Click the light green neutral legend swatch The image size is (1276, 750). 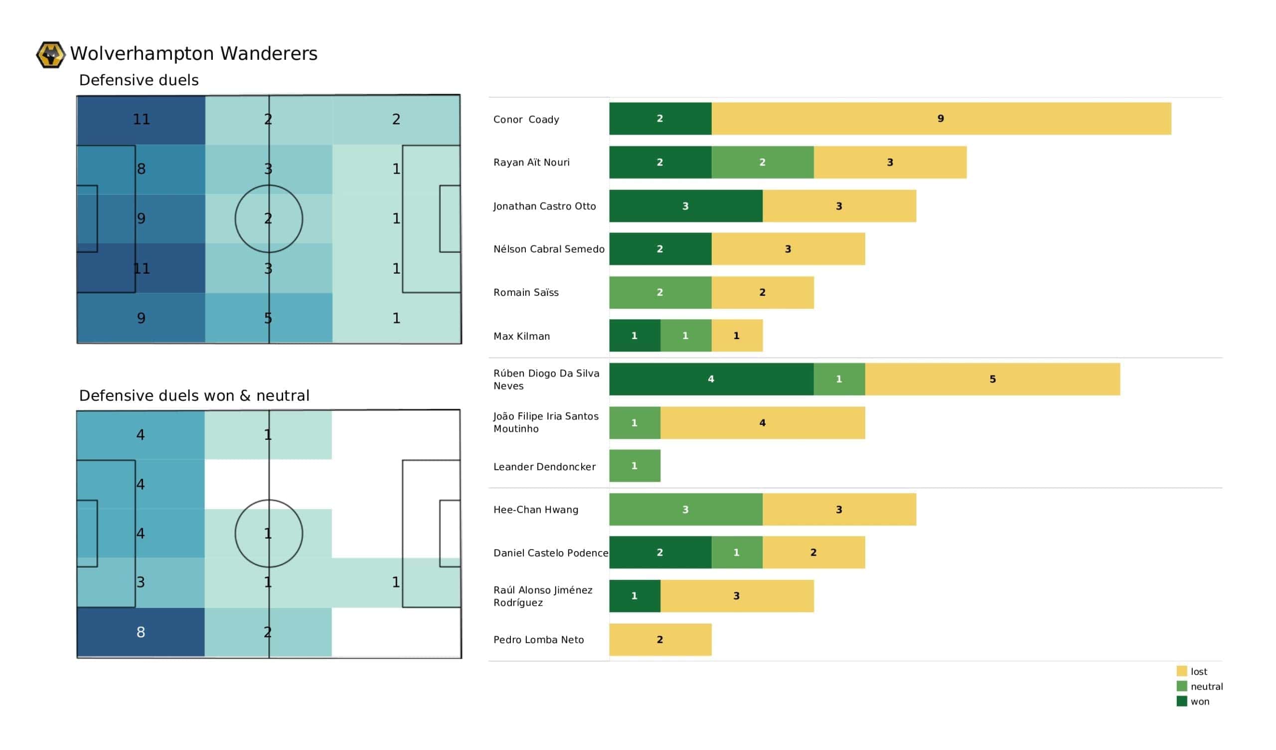pyautogui.click(x=1182, y=686)
